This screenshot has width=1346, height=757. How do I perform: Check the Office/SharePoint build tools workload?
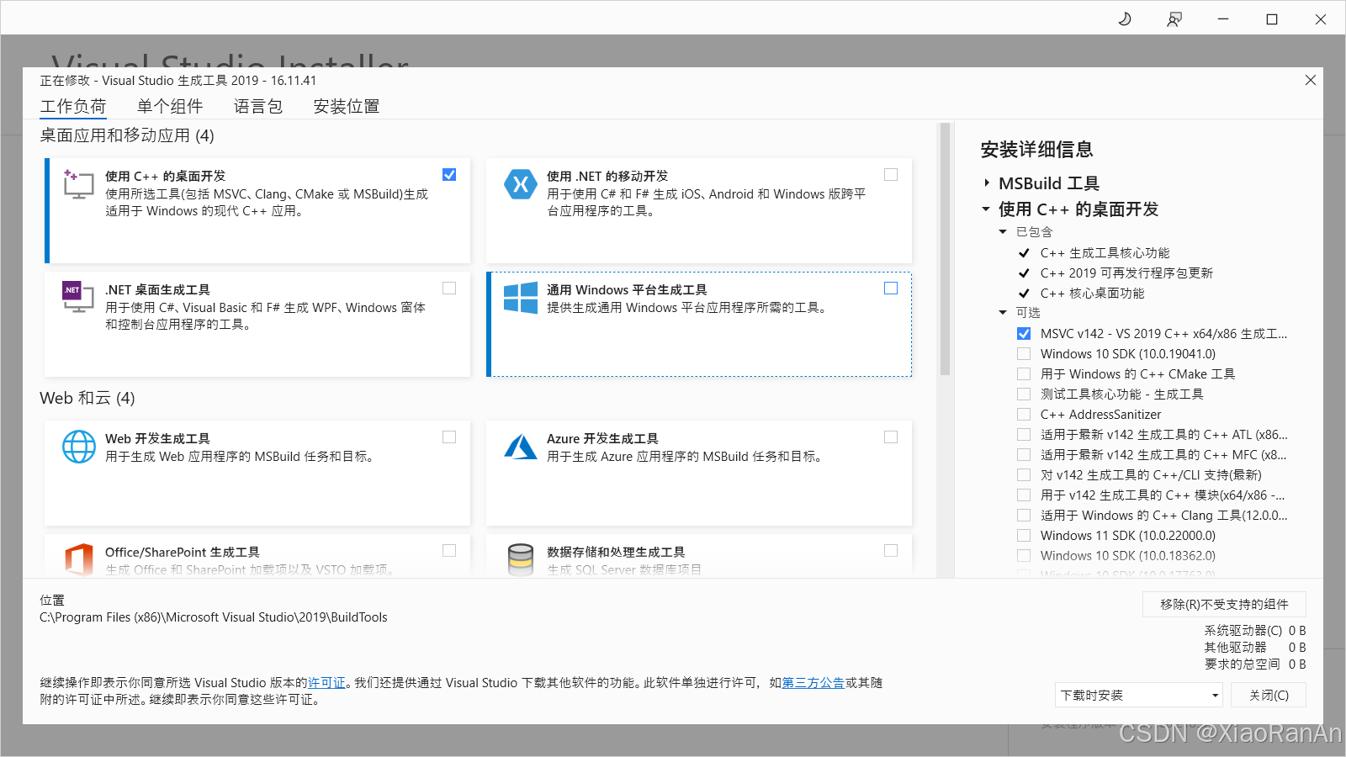click(449, 551)
